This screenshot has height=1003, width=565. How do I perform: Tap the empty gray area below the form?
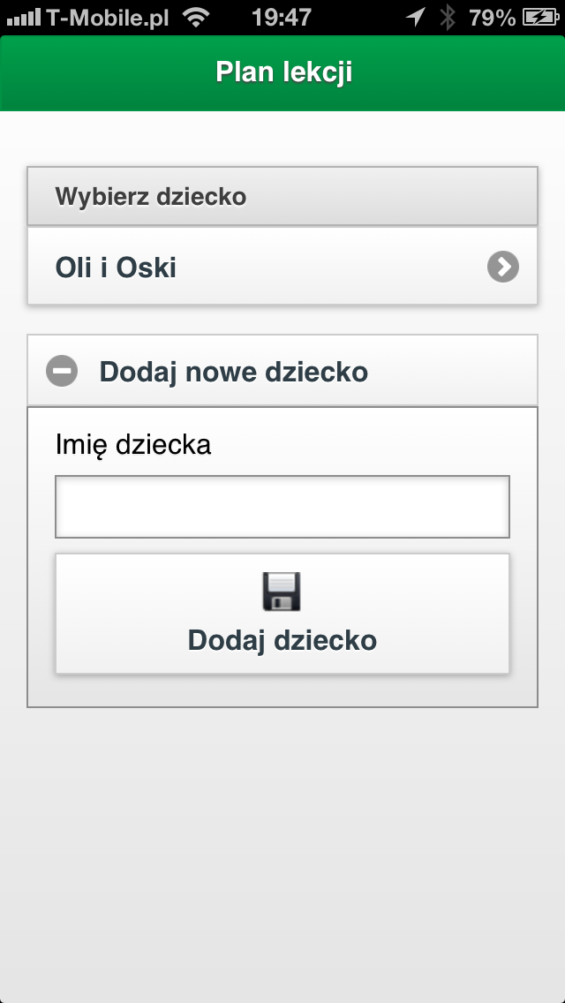[282, 851]
